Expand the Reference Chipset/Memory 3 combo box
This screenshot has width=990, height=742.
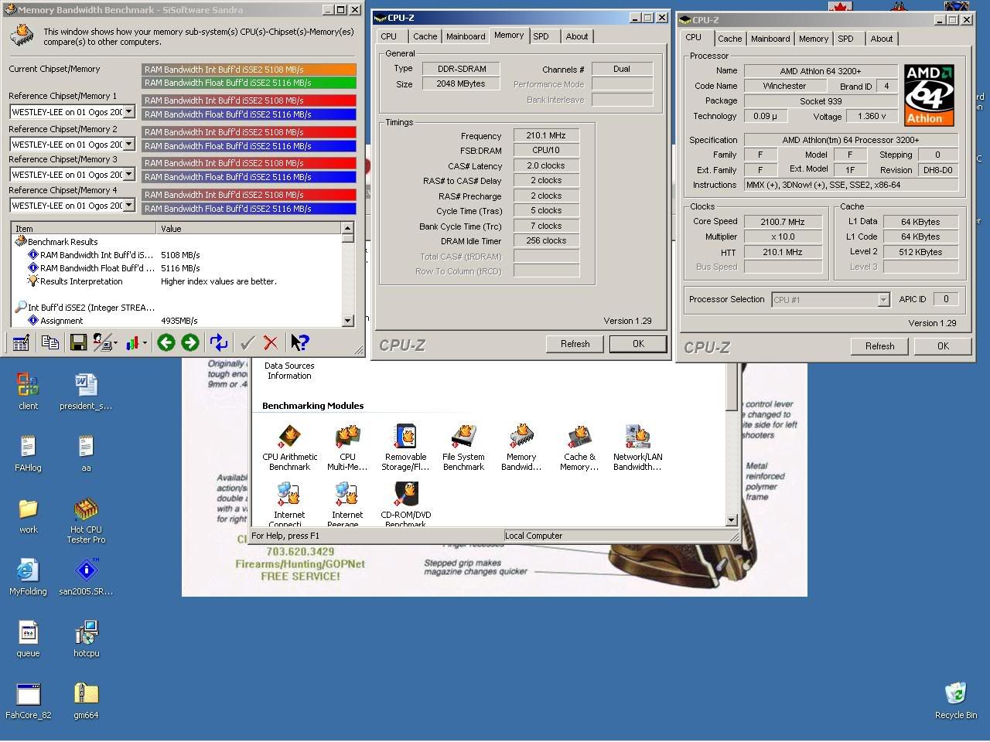click(x=130, y=174)
